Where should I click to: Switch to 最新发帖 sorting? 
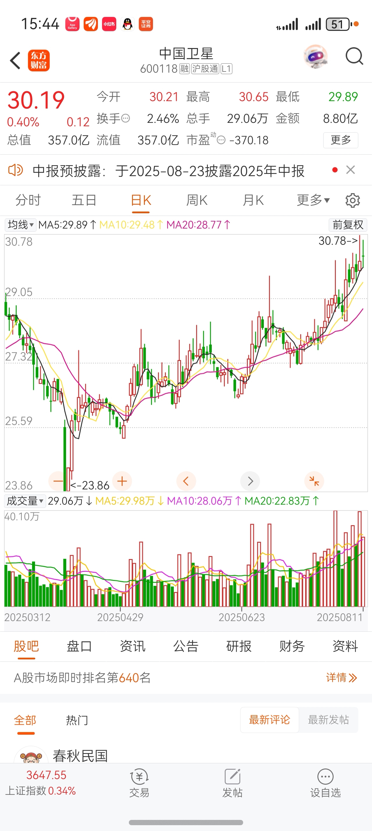point(329,720)
